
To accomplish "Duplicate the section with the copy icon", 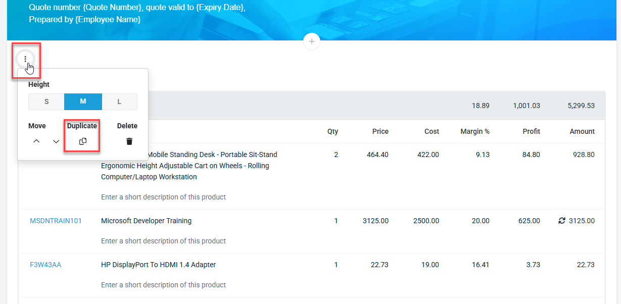I will pos(83,141).
